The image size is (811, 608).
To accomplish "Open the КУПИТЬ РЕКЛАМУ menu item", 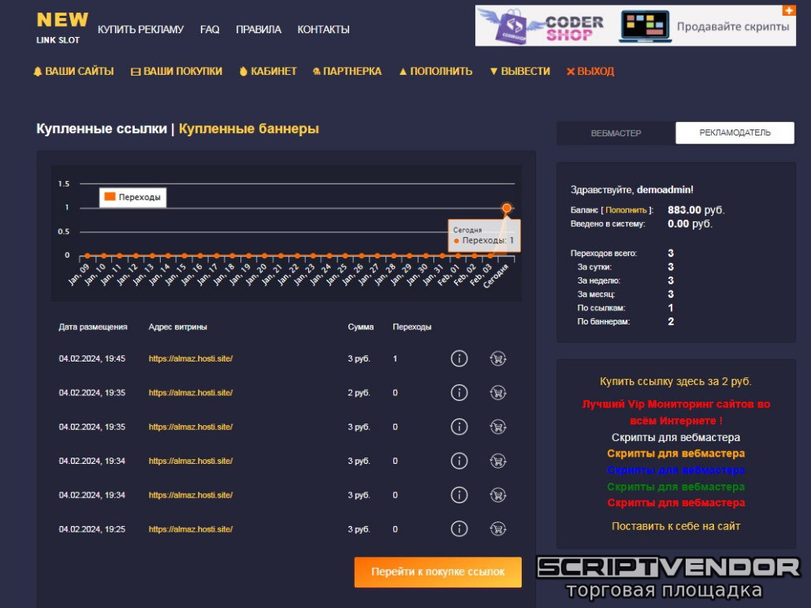I will [x=140, y=30].
